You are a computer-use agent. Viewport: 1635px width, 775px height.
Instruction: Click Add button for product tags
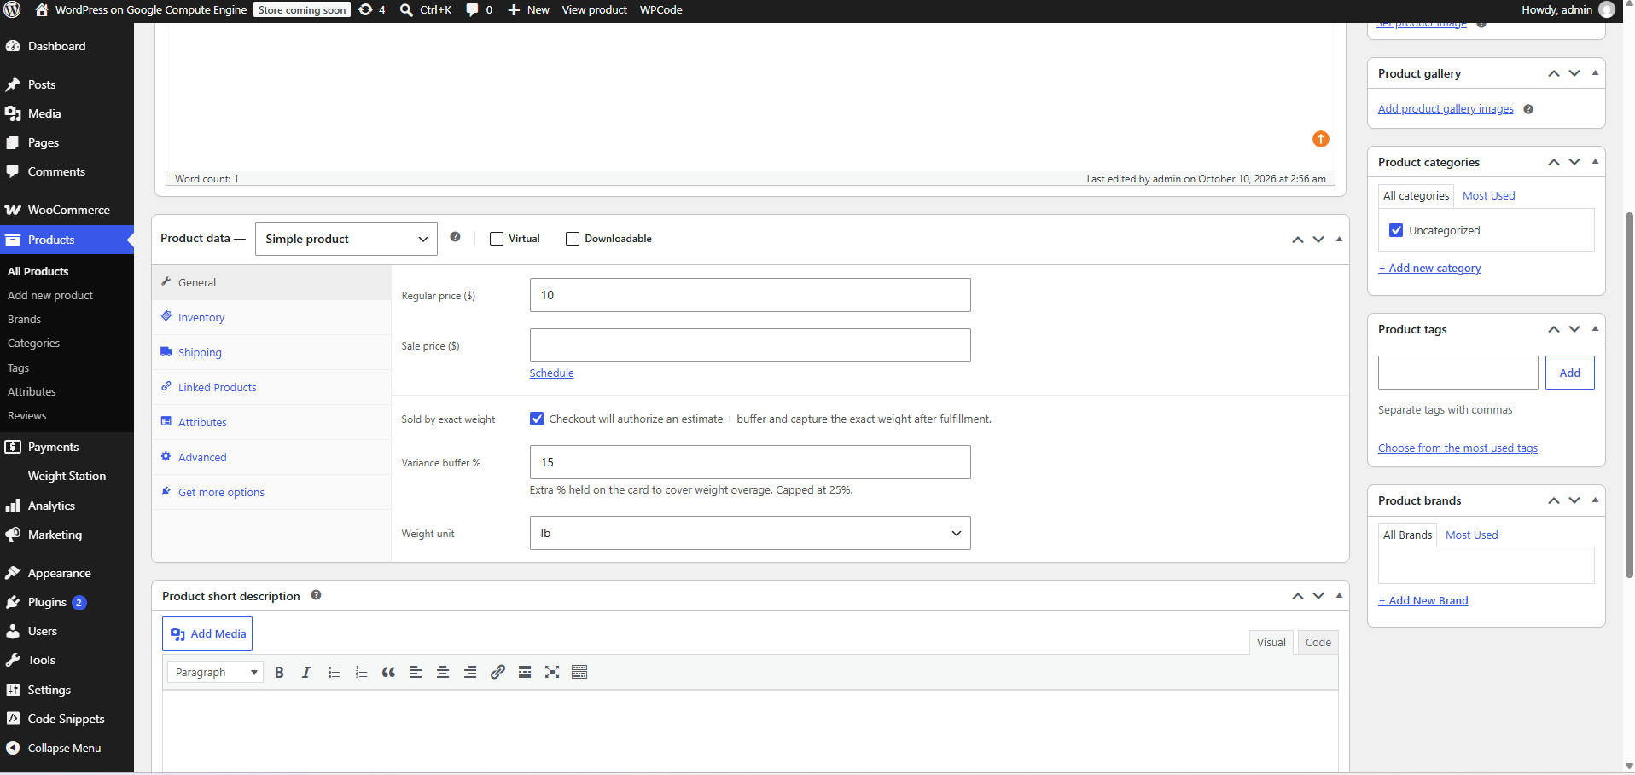point(1569,373)
